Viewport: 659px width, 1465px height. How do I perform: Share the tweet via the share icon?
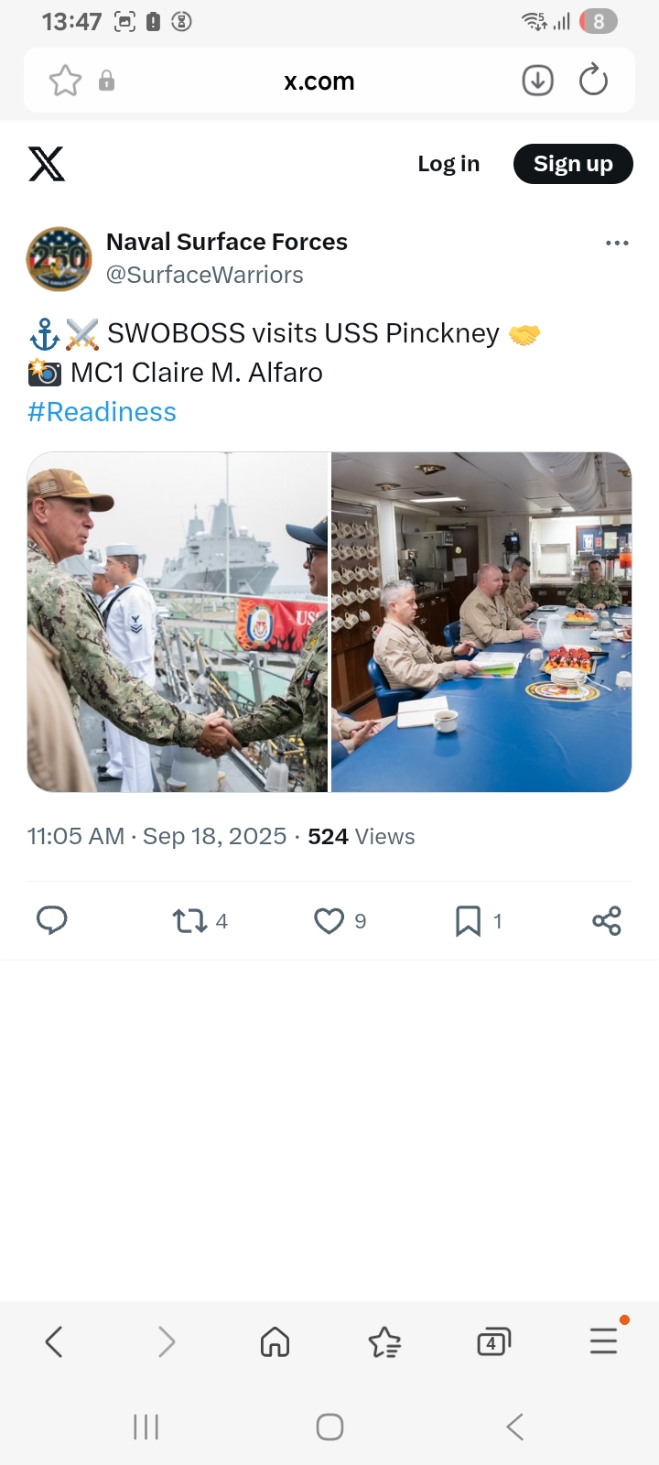pyautogui.click(x=607, y=920)
